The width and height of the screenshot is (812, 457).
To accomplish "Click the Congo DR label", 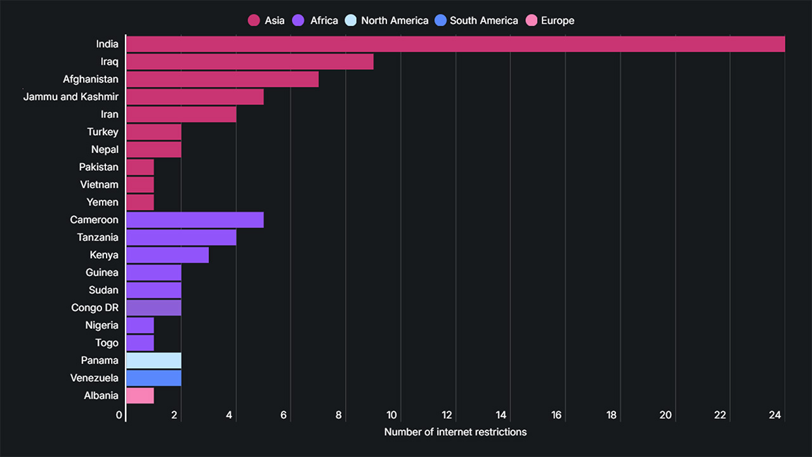I will tap(95, 307).
